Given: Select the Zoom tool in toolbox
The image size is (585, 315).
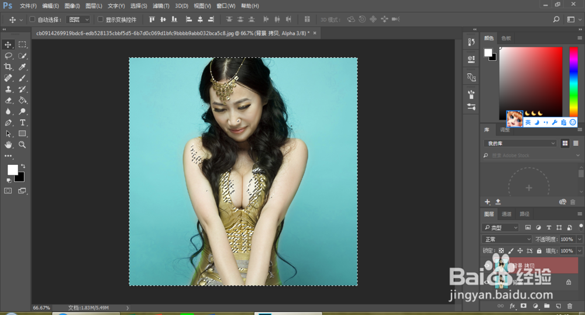Looking at the screenshot, I should point(23,144).
